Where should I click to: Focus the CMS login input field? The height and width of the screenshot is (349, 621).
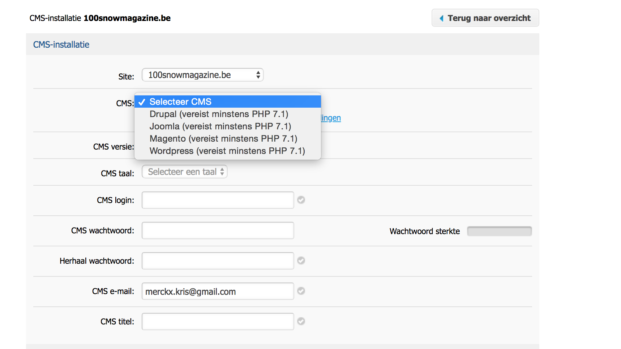pyautogui.click(x=218, y=200)
